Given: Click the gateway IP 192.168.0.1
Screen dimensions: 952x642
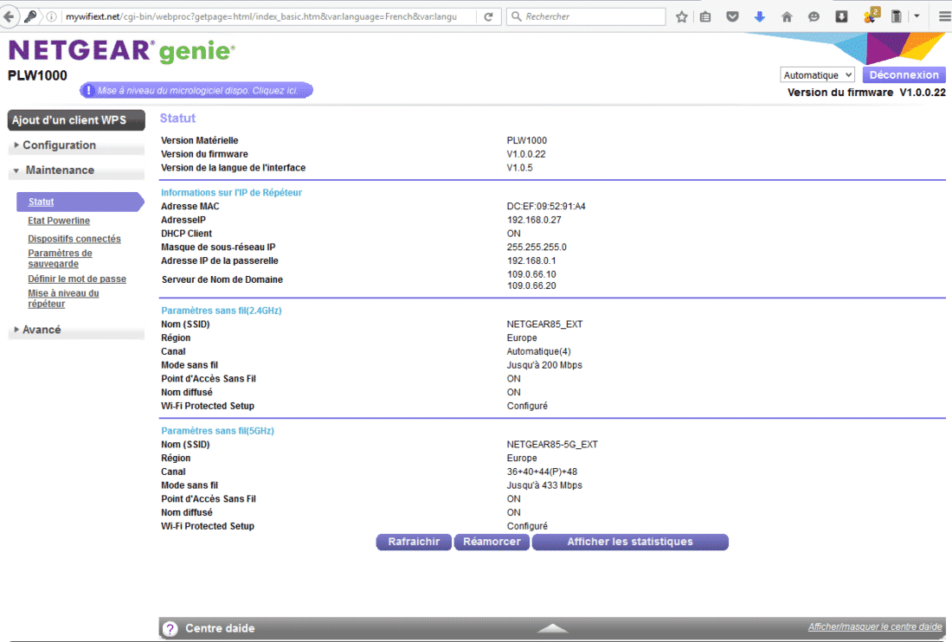Looking at the screenshot, I should [x=531, y=261].
